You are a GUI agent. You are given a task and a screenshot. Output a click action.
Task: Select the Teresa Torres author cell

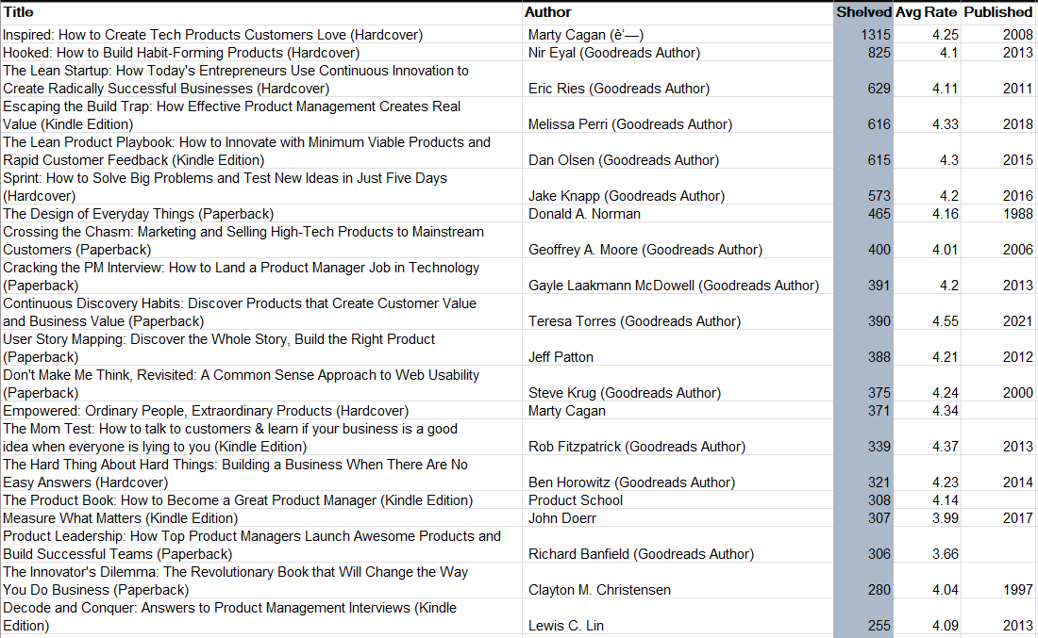click(x=634, y=321)
